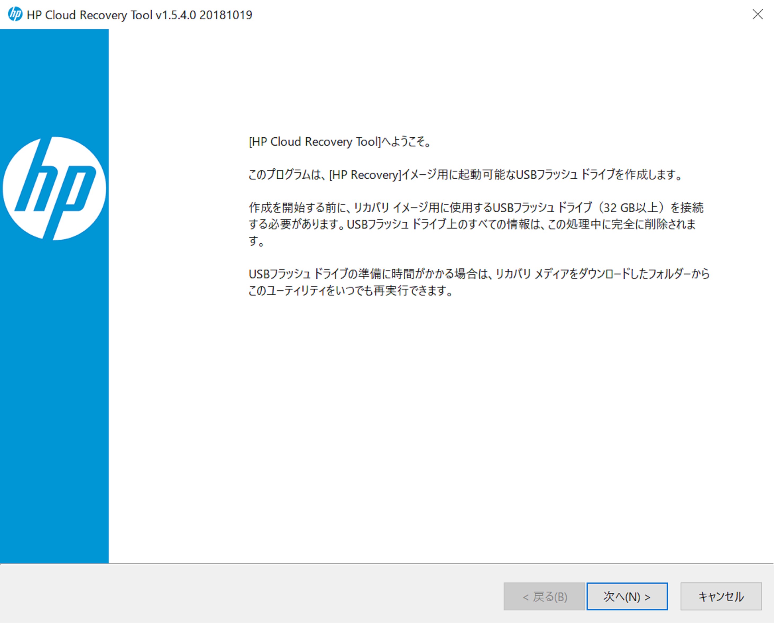Click the title text HP Cloud Recovery Tool
774x623 pixels.
pos(89,15)
